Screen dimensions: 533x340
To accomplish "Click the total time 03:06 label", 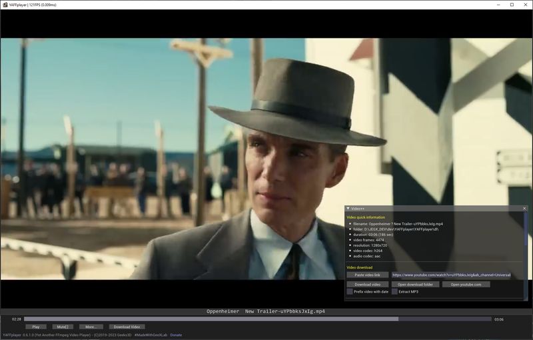I will 498,319.
